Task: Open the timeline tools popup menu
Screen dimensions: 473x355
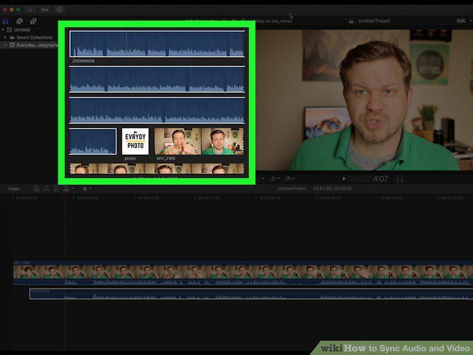Action: [x=87, y=189]
